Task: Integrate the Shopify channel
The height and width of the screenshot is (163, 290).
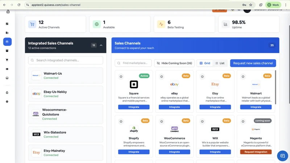Action: [x=134, y=152]
